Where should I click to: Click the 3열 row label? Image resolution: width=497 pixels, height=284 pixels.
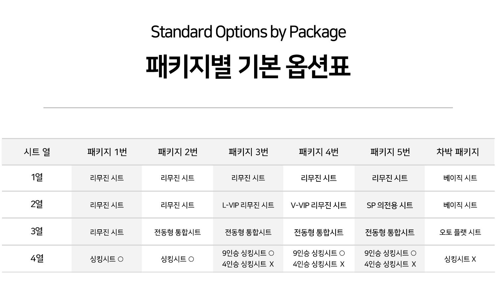(37, 231)
